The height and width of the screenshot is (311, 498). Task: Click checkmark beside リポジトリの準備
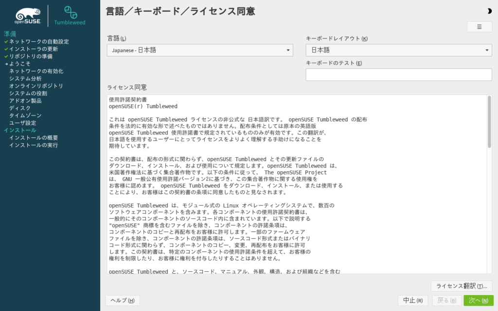click(x=6, y=56)
